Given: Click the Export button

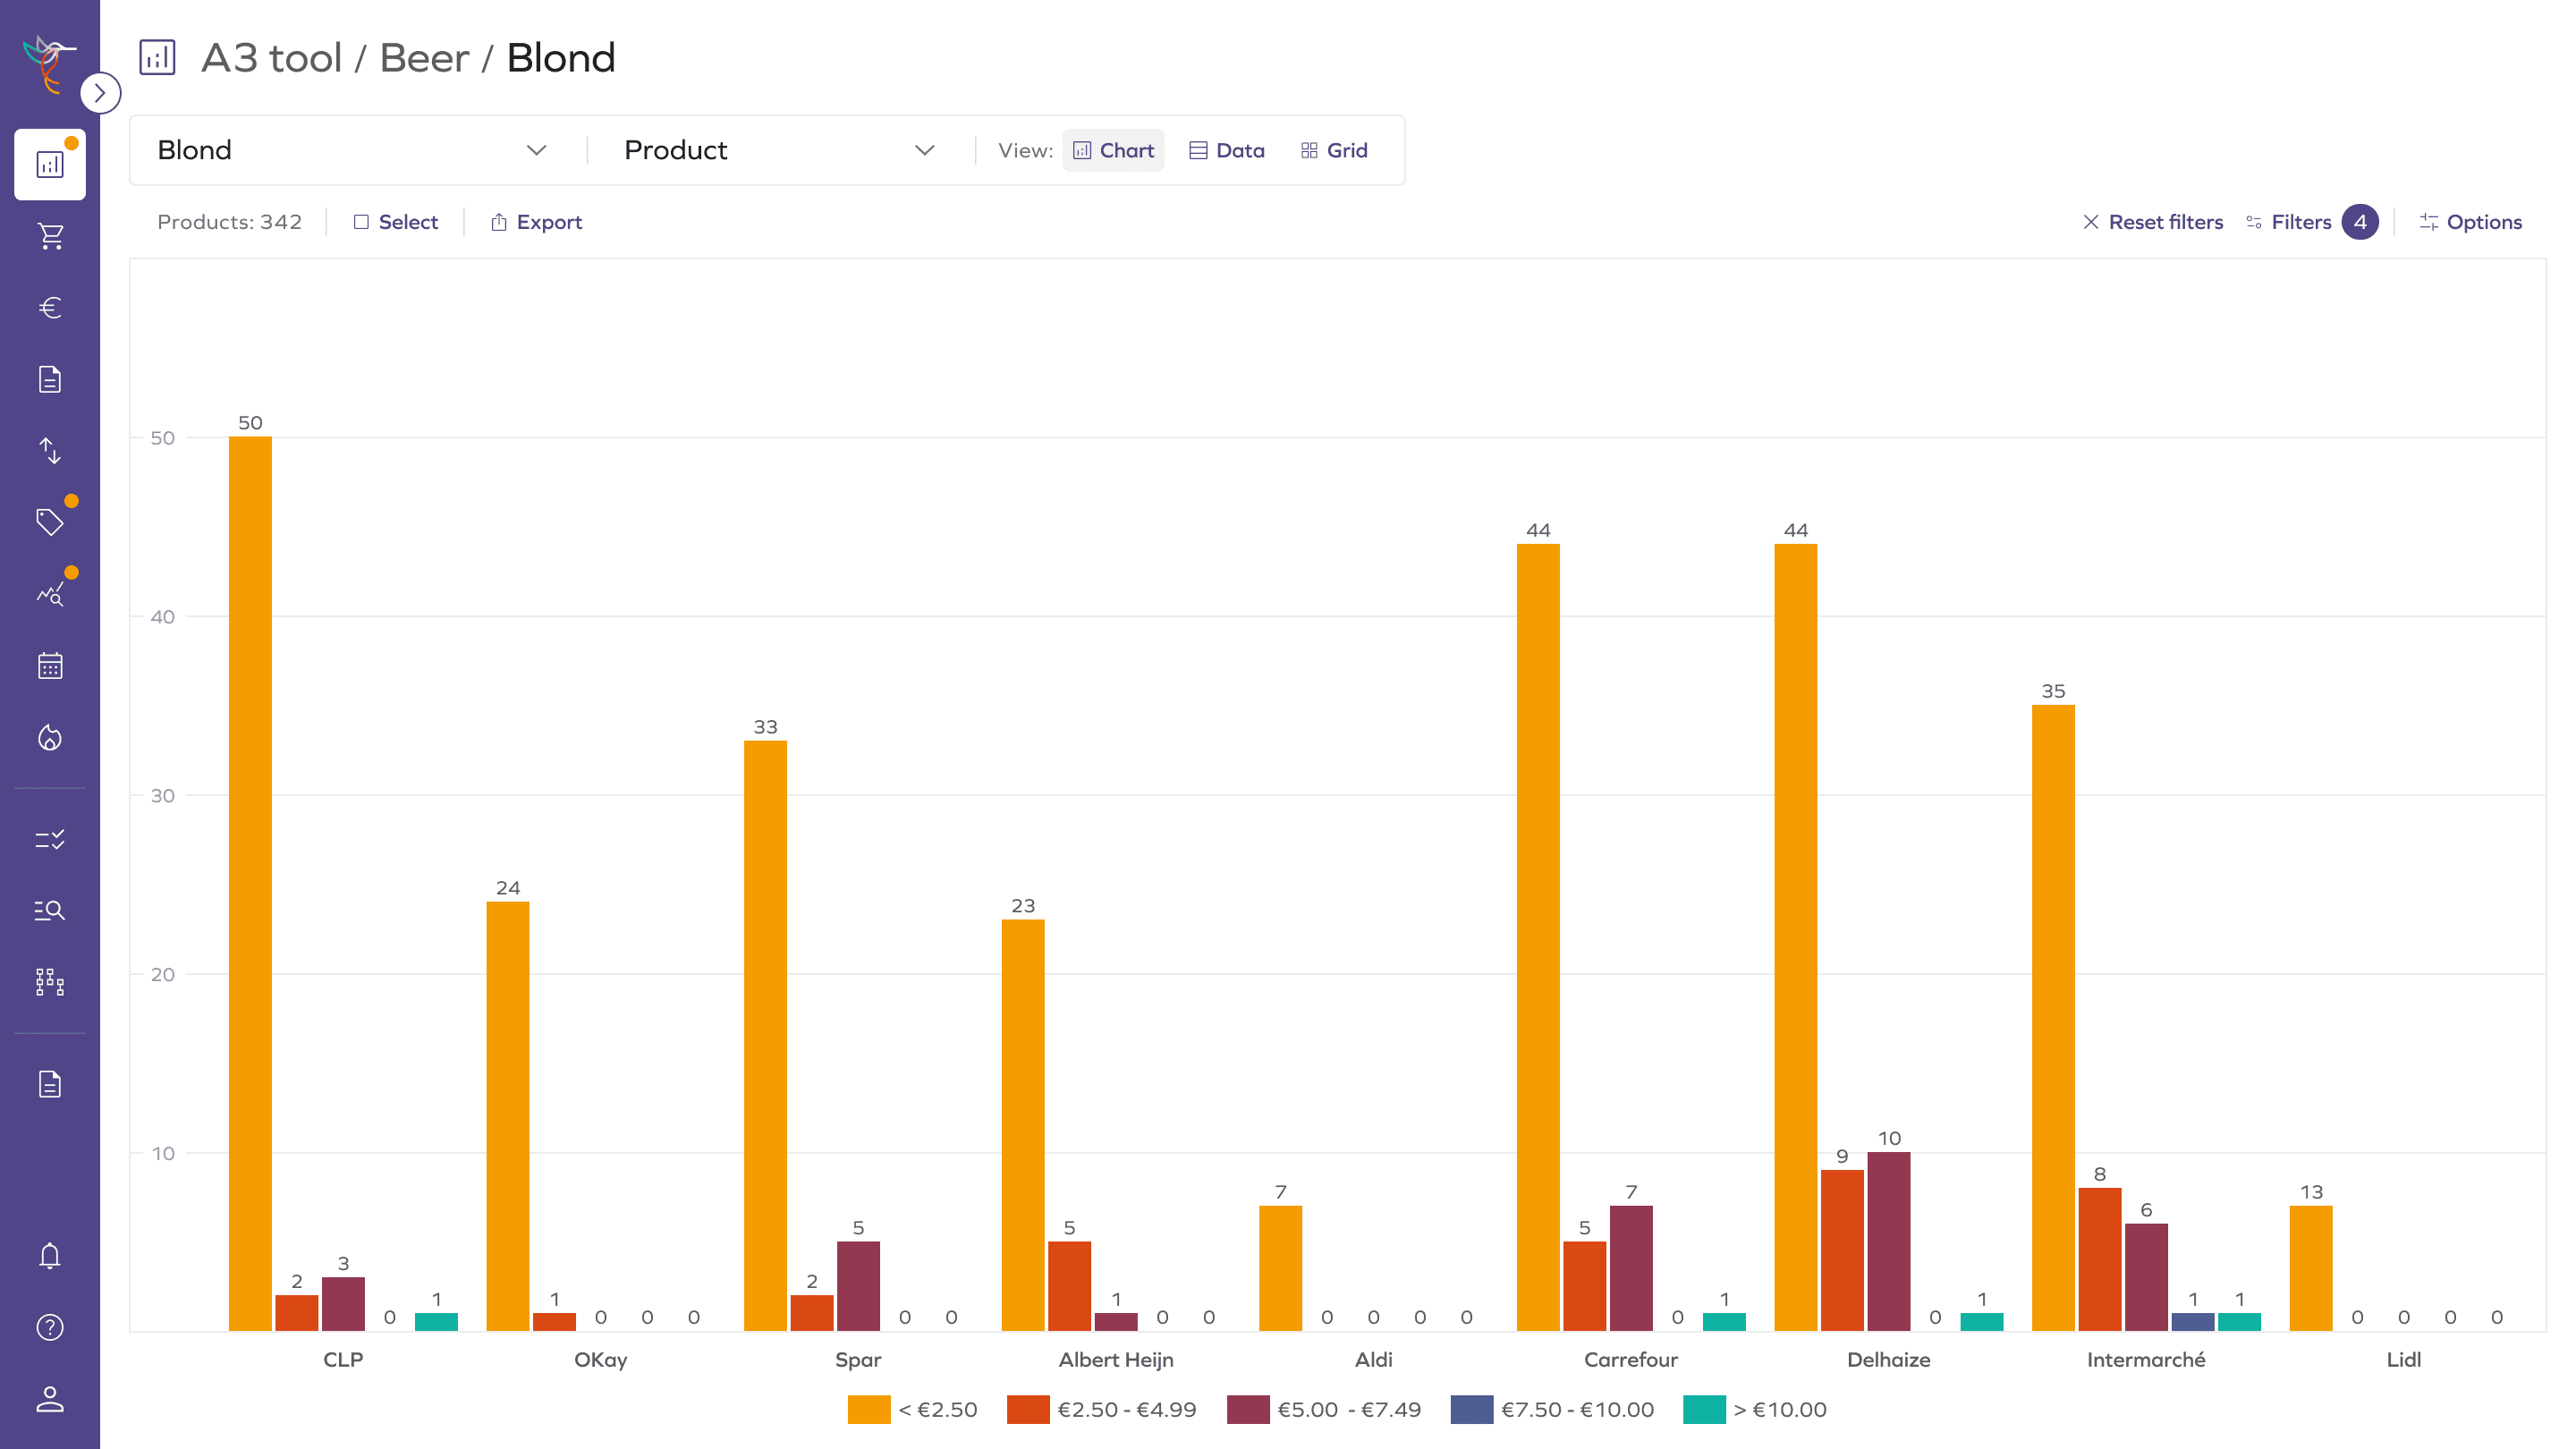Looking at the screenshot, I should point(537,222).
